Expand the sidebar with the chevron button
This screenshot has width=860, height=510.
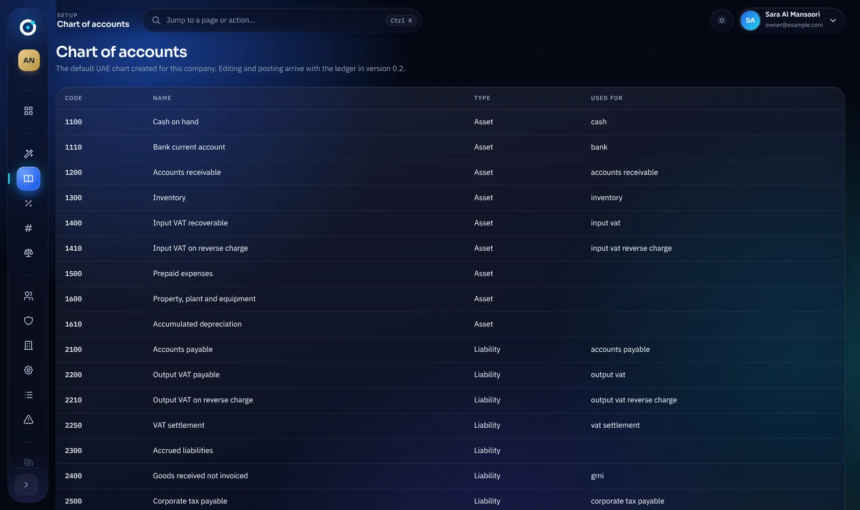pyautogui.click(x=26, y=485)
